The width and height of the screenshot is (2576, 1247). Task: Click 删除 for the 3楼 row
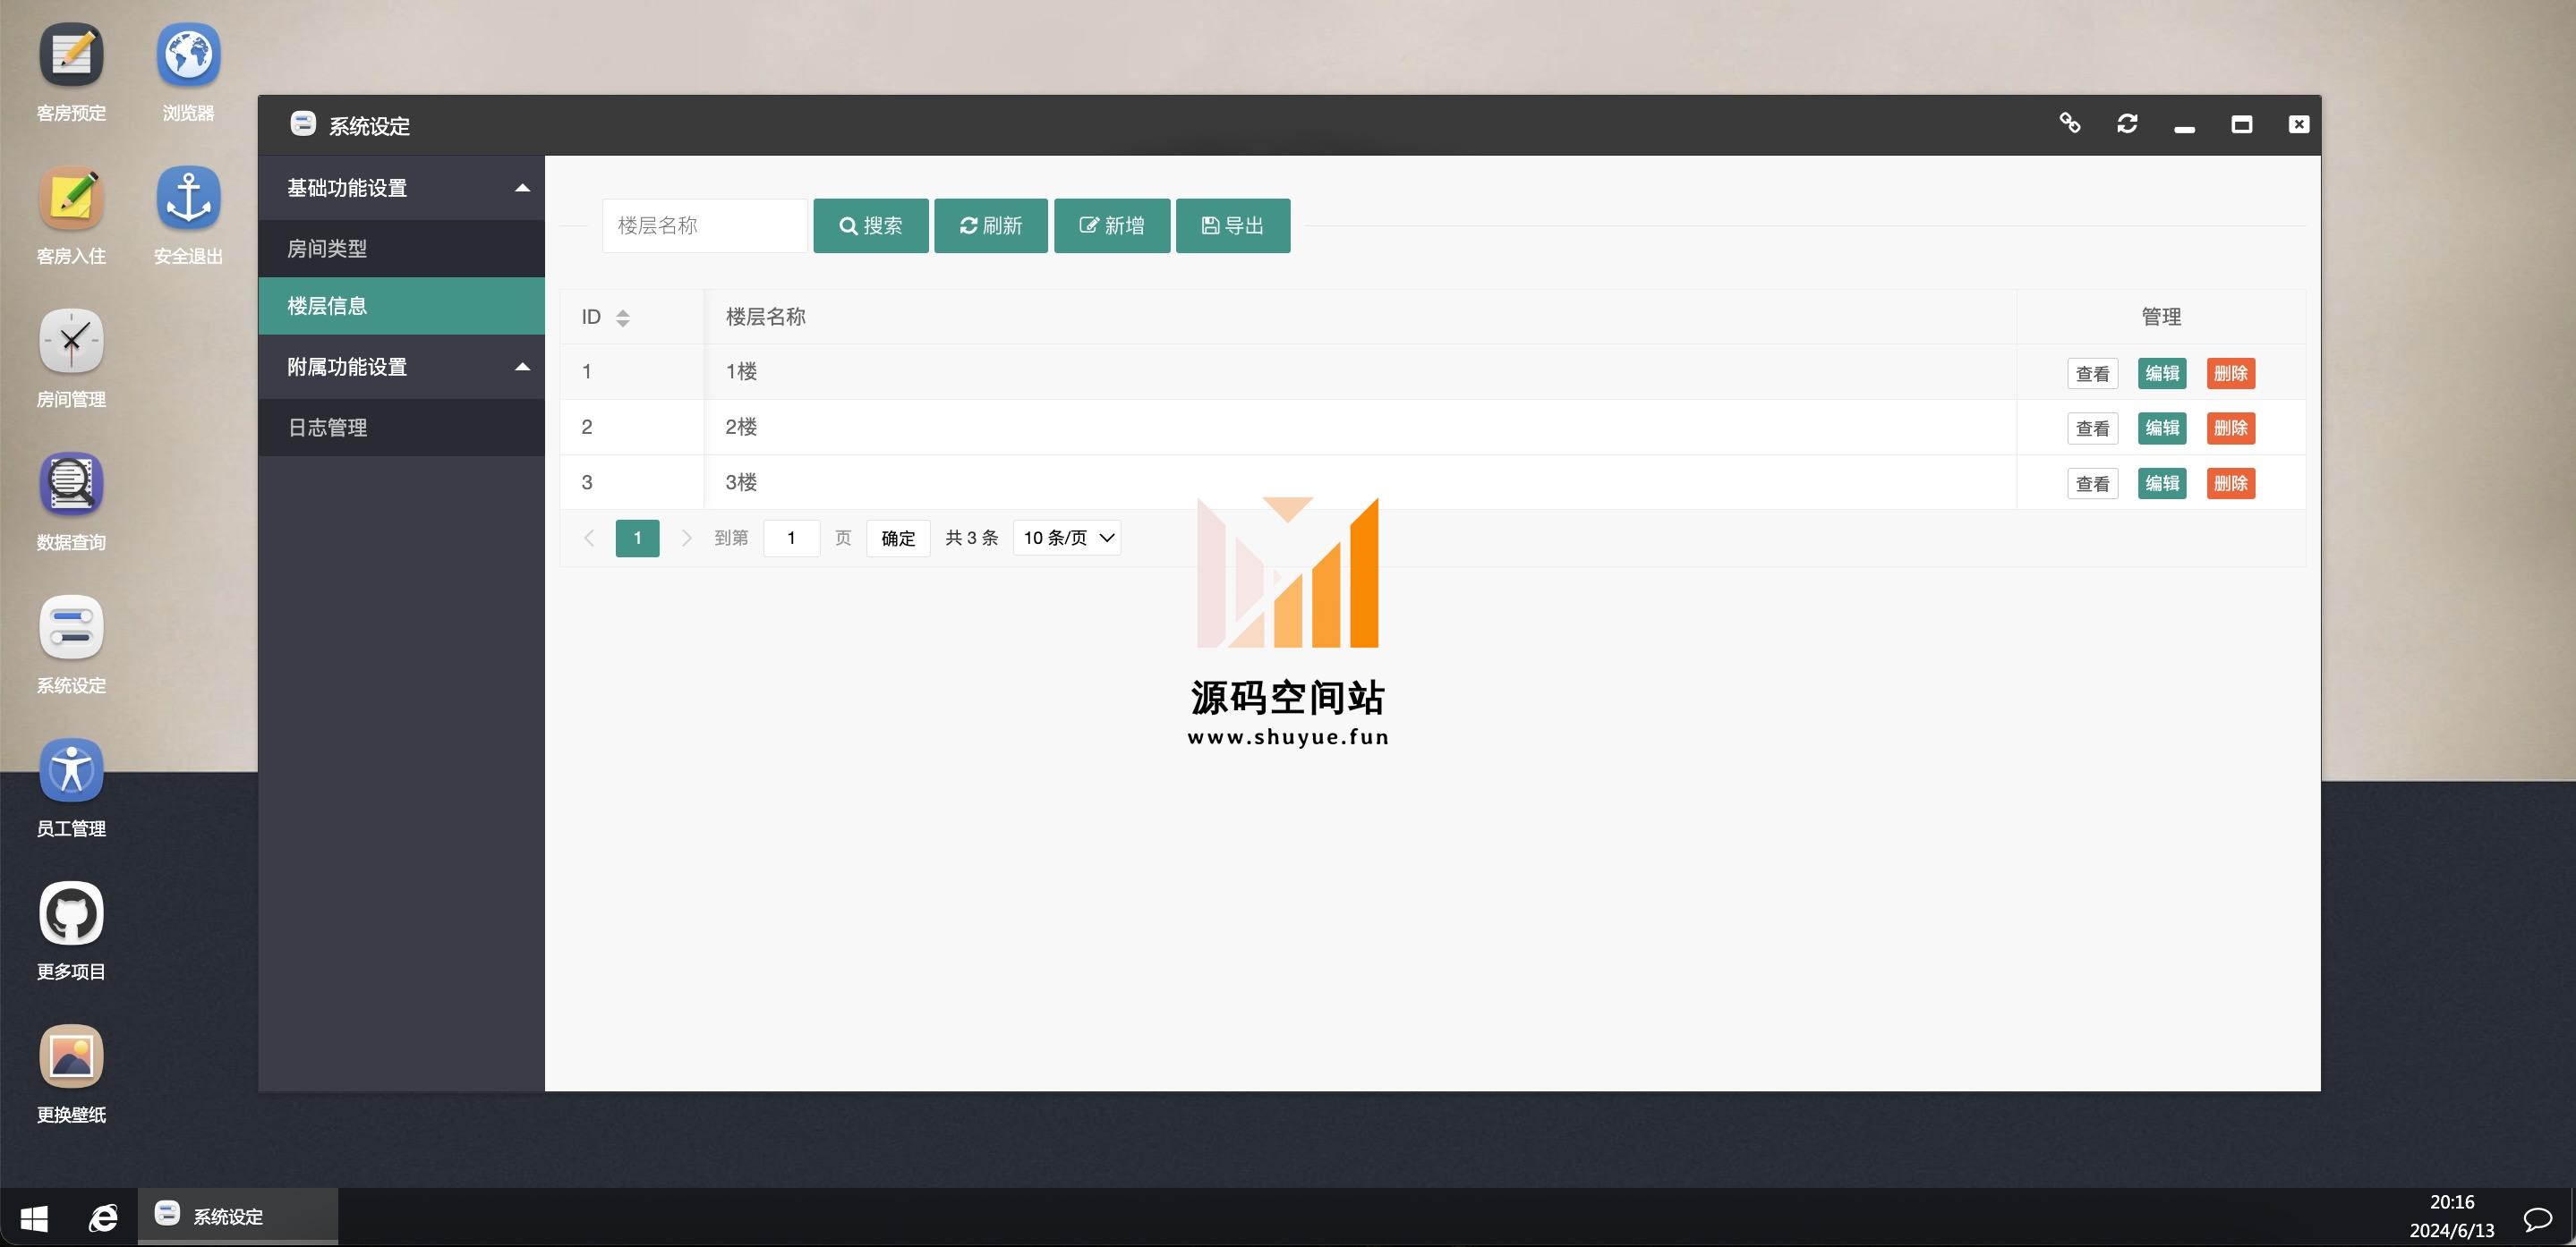2231,484
